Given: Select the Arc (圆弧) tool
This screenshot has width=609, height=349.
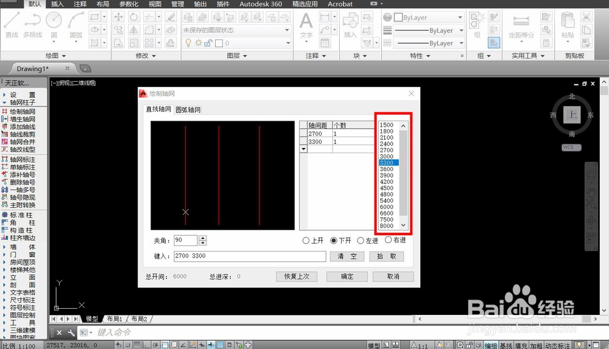Looking at the screenshot, I should tap(76, 24).
